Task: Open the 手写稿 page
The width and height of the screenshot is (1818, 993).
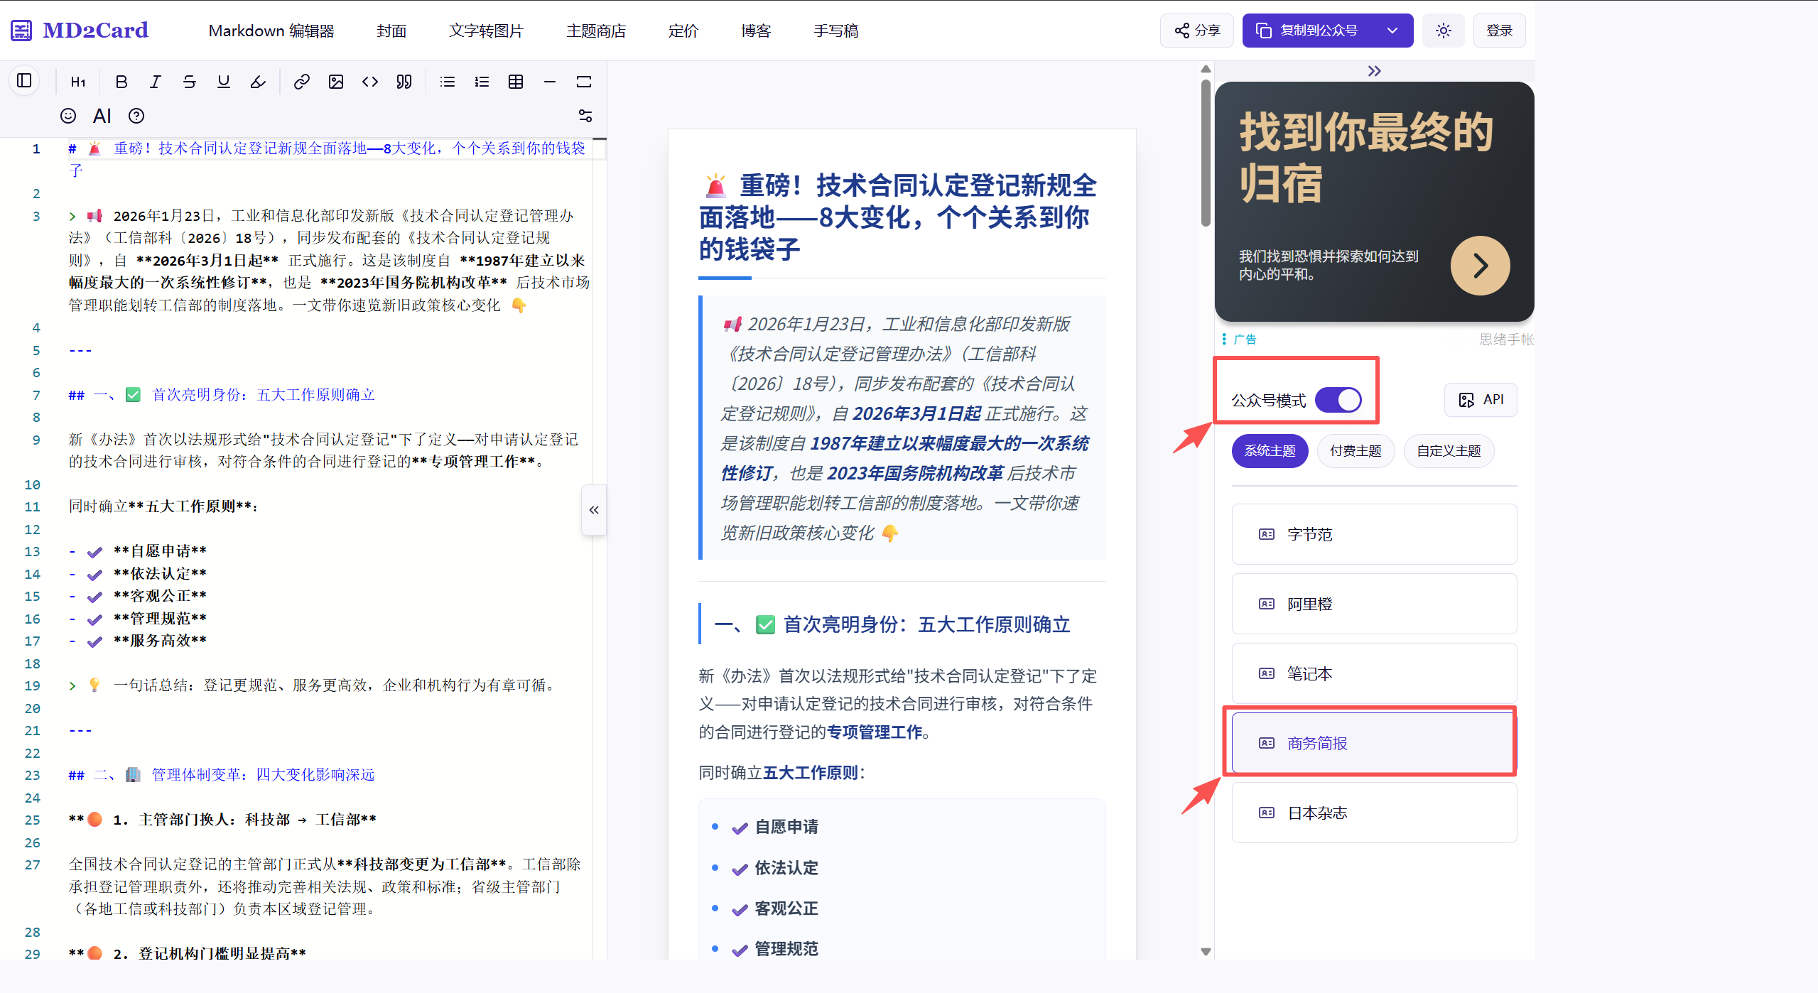Action: coord(836,31)
